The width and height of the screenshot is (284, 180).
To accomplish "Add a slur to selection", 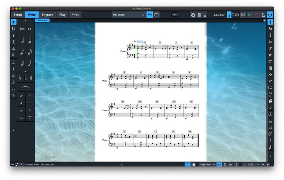I will pos(26,87).
